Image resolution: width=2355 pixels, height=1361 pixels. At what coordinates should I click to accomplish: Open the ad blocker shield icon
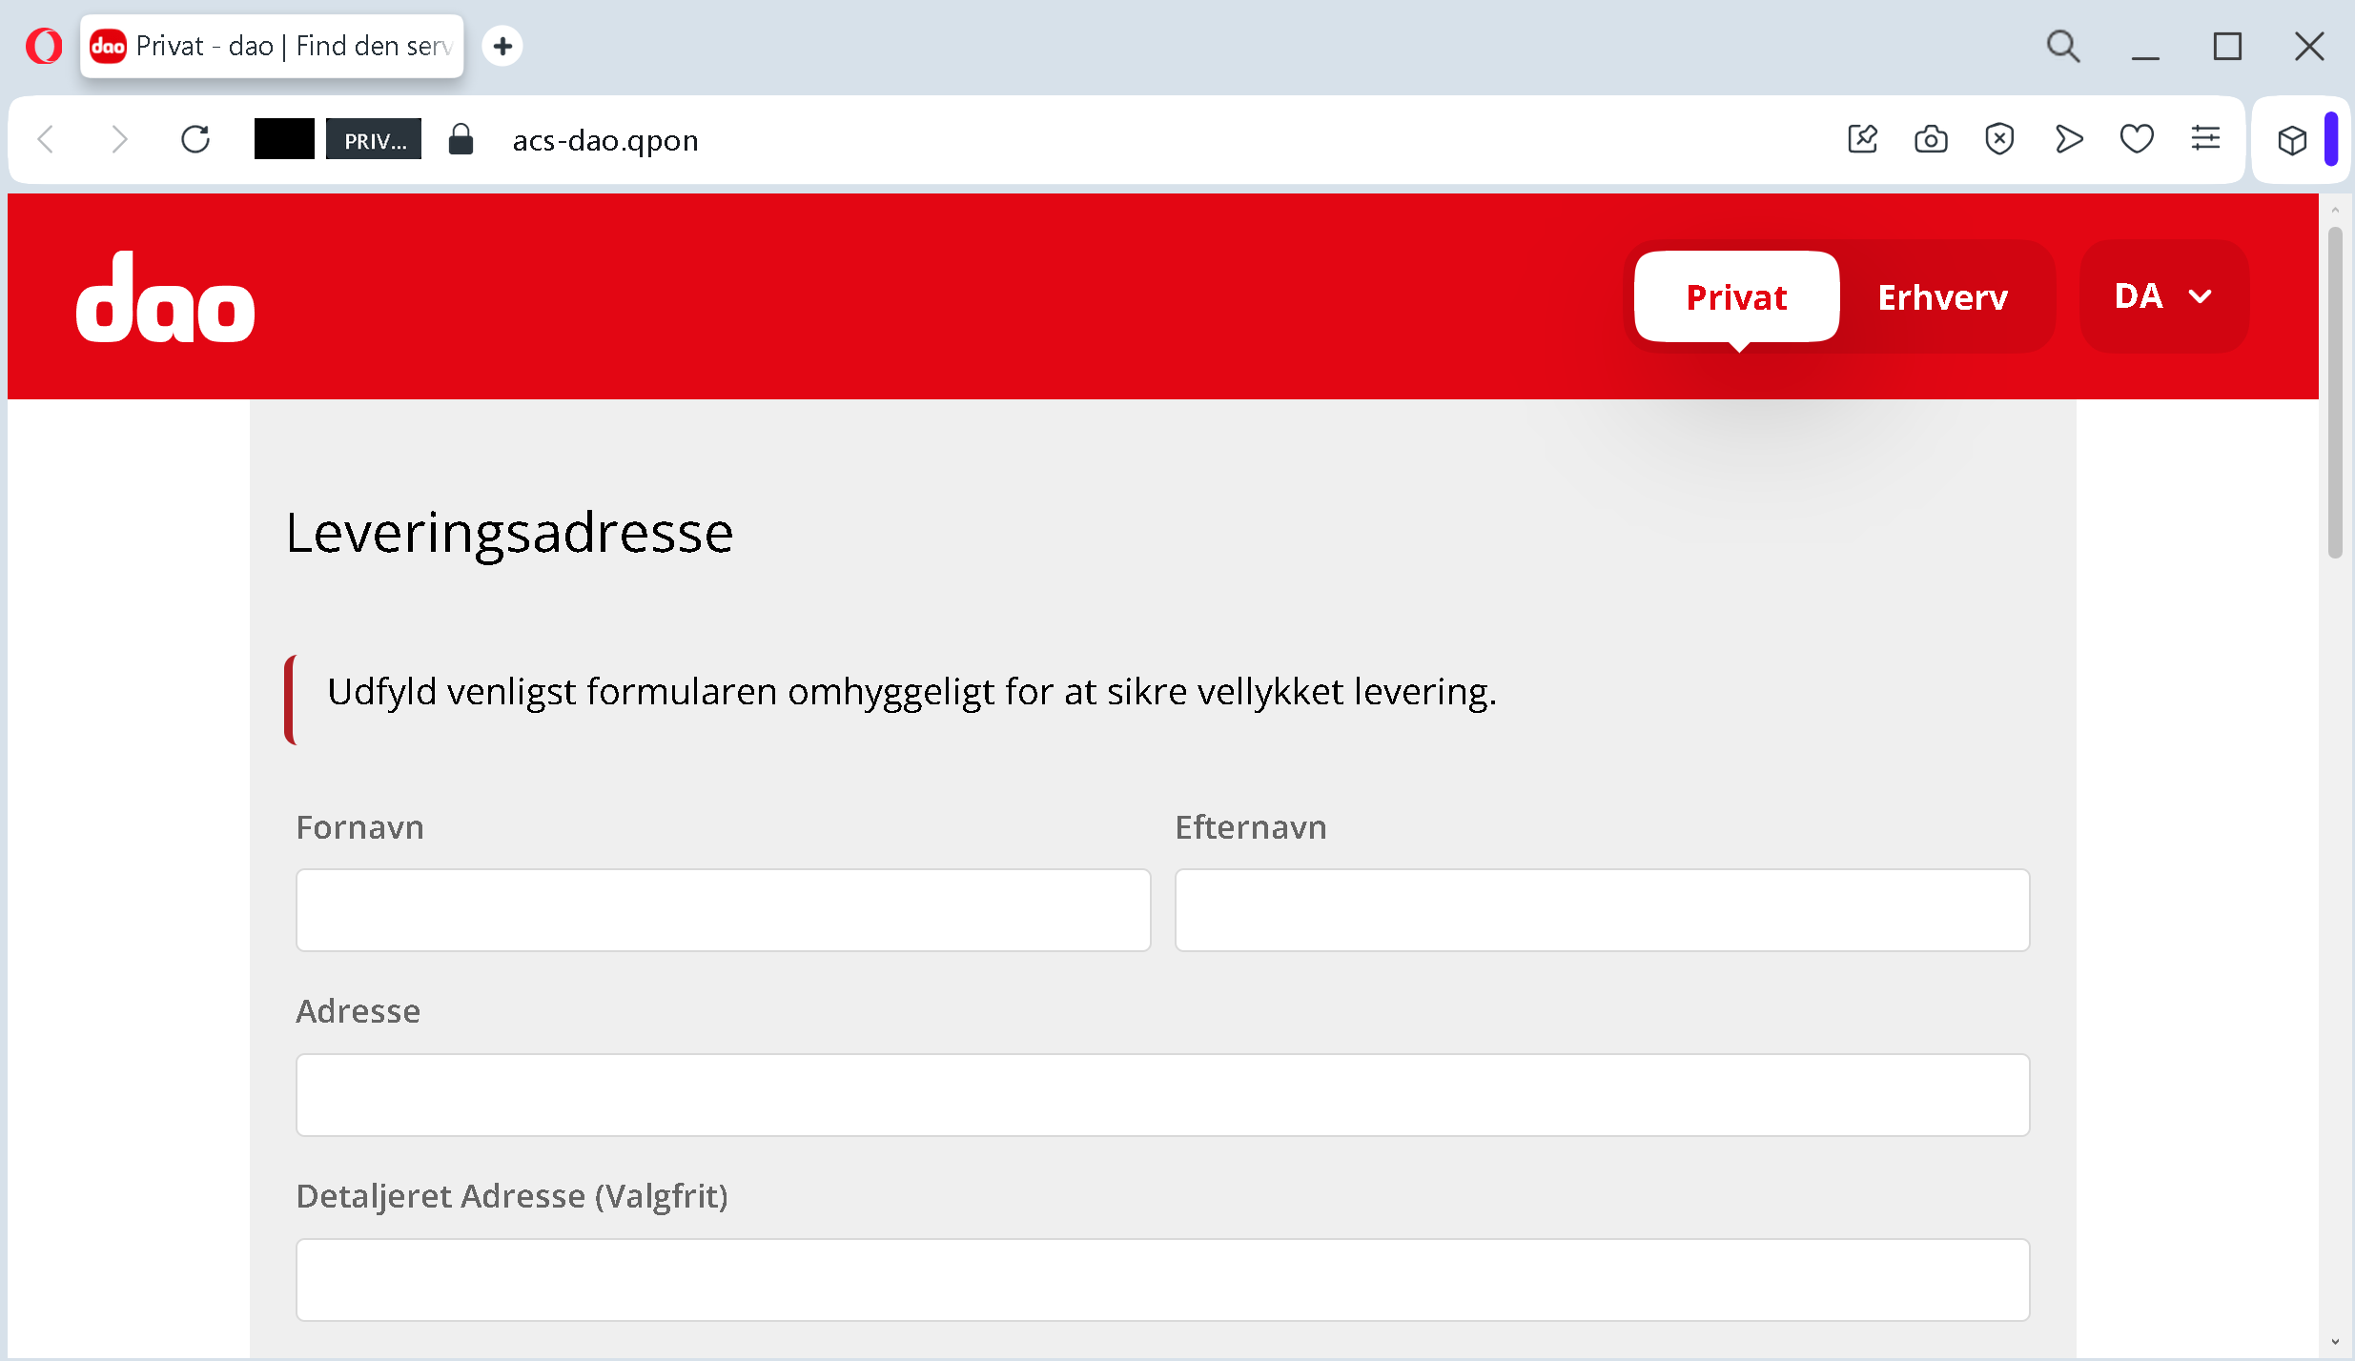pos(1999,140)
